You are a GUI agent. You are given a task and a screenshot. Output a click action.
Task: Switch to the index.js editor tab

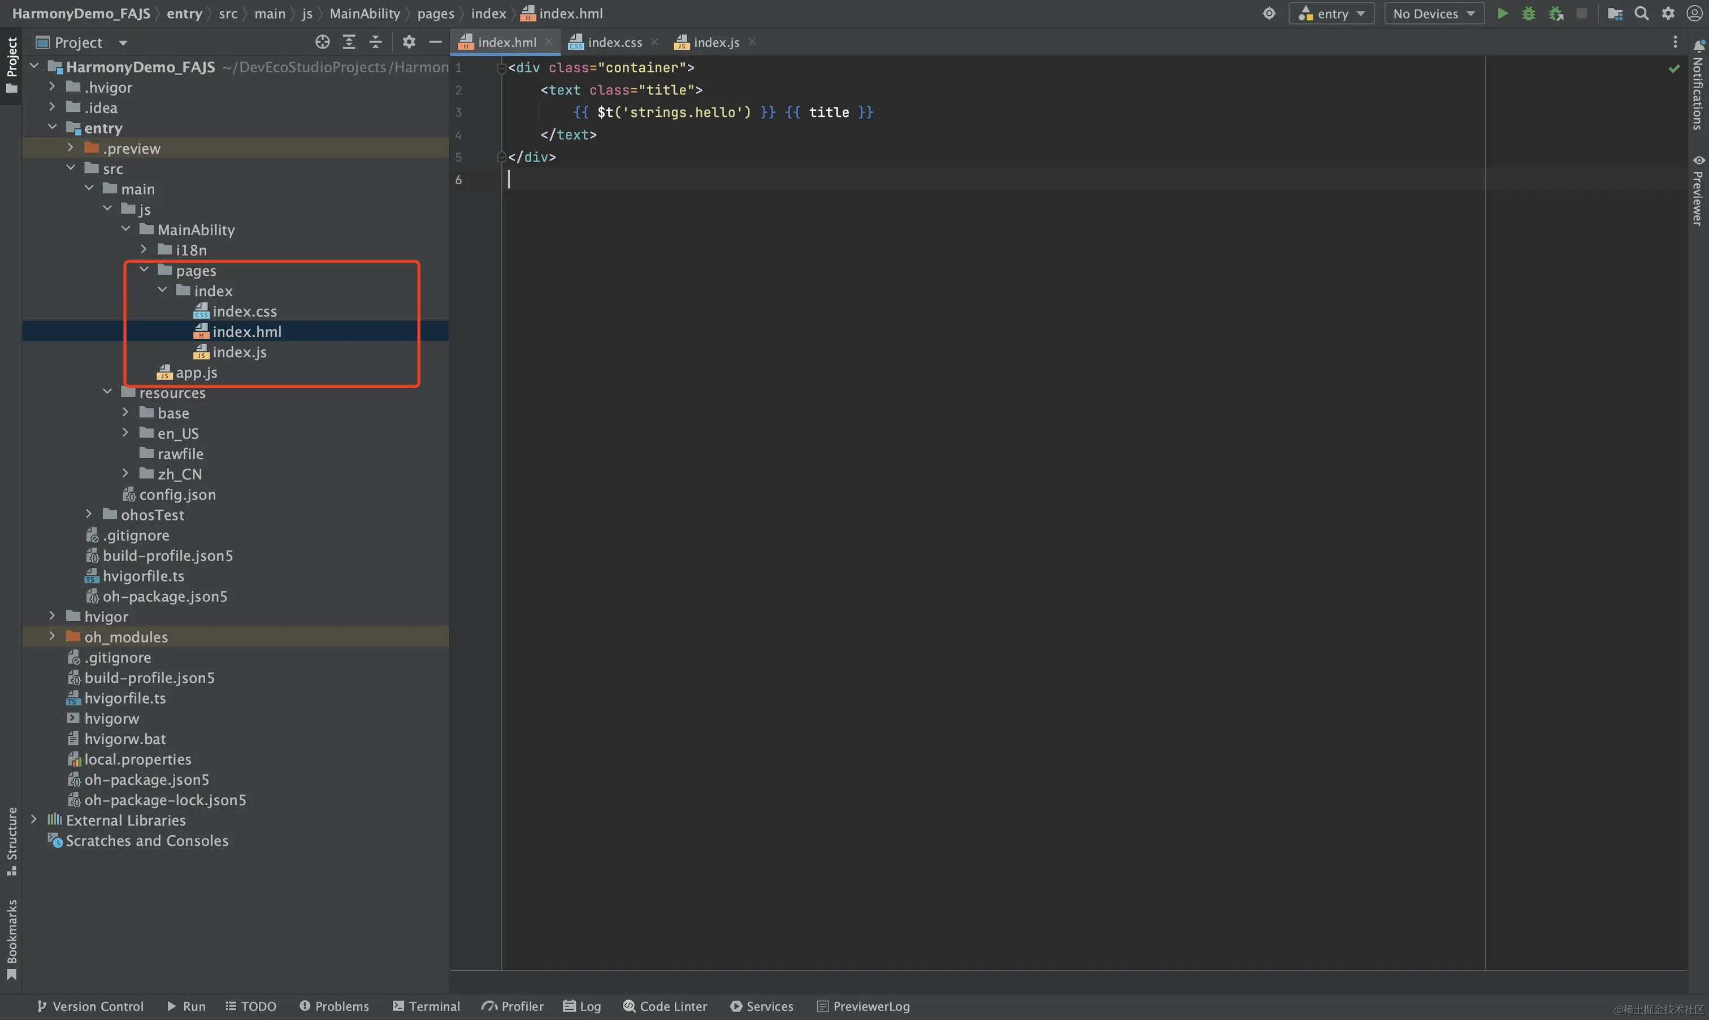pos(716,42)
